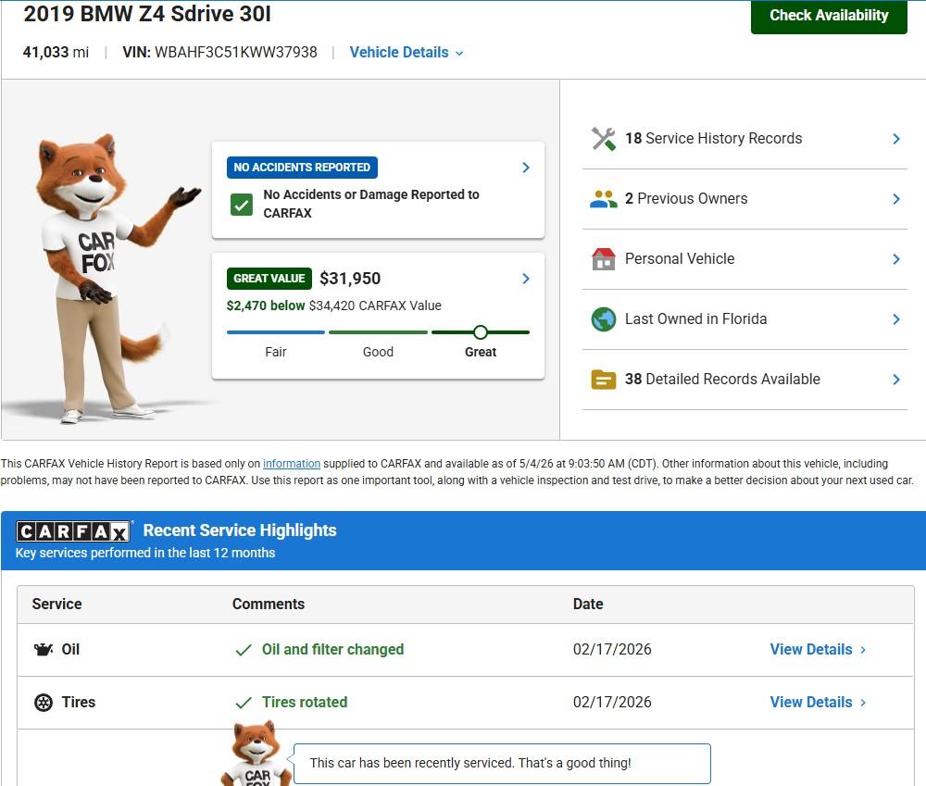Image resolution: width=926 pixels, height=786 pixels.
Task: Open View Details for Oil service
Action: click(x=818, y=650)
